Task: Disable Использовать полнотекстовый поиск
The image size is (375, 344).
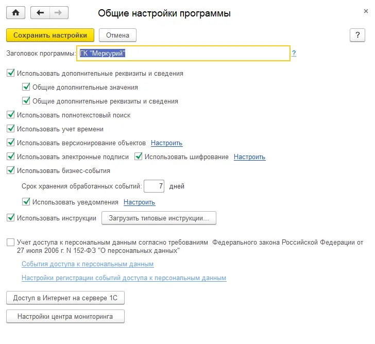Action: 10,115
